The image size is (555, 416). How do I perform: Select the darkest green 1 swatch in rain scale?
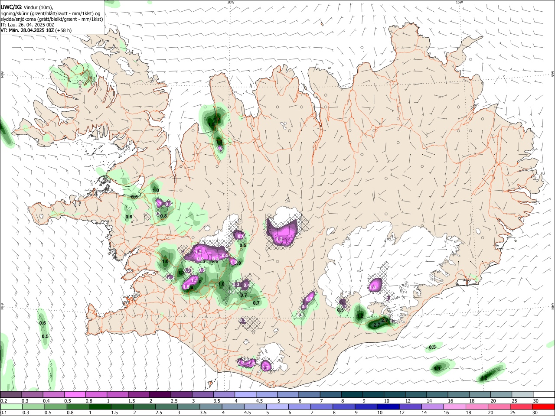tap(100, 406)
